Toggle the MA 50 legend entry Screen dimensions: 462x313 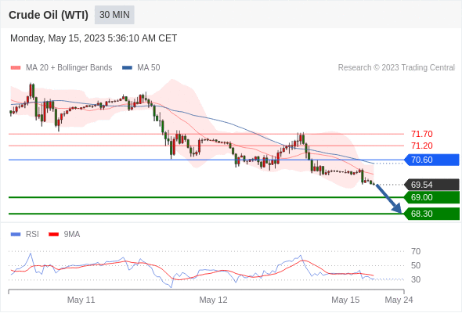click(141, 68)
